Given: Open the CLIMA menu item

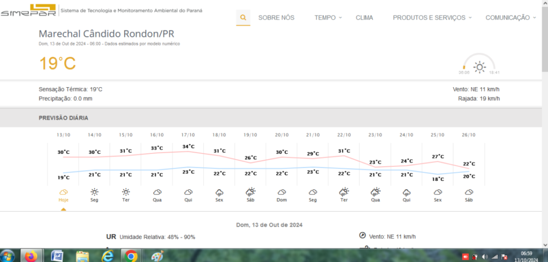Looking at the screenshot, I should point(364,18).
